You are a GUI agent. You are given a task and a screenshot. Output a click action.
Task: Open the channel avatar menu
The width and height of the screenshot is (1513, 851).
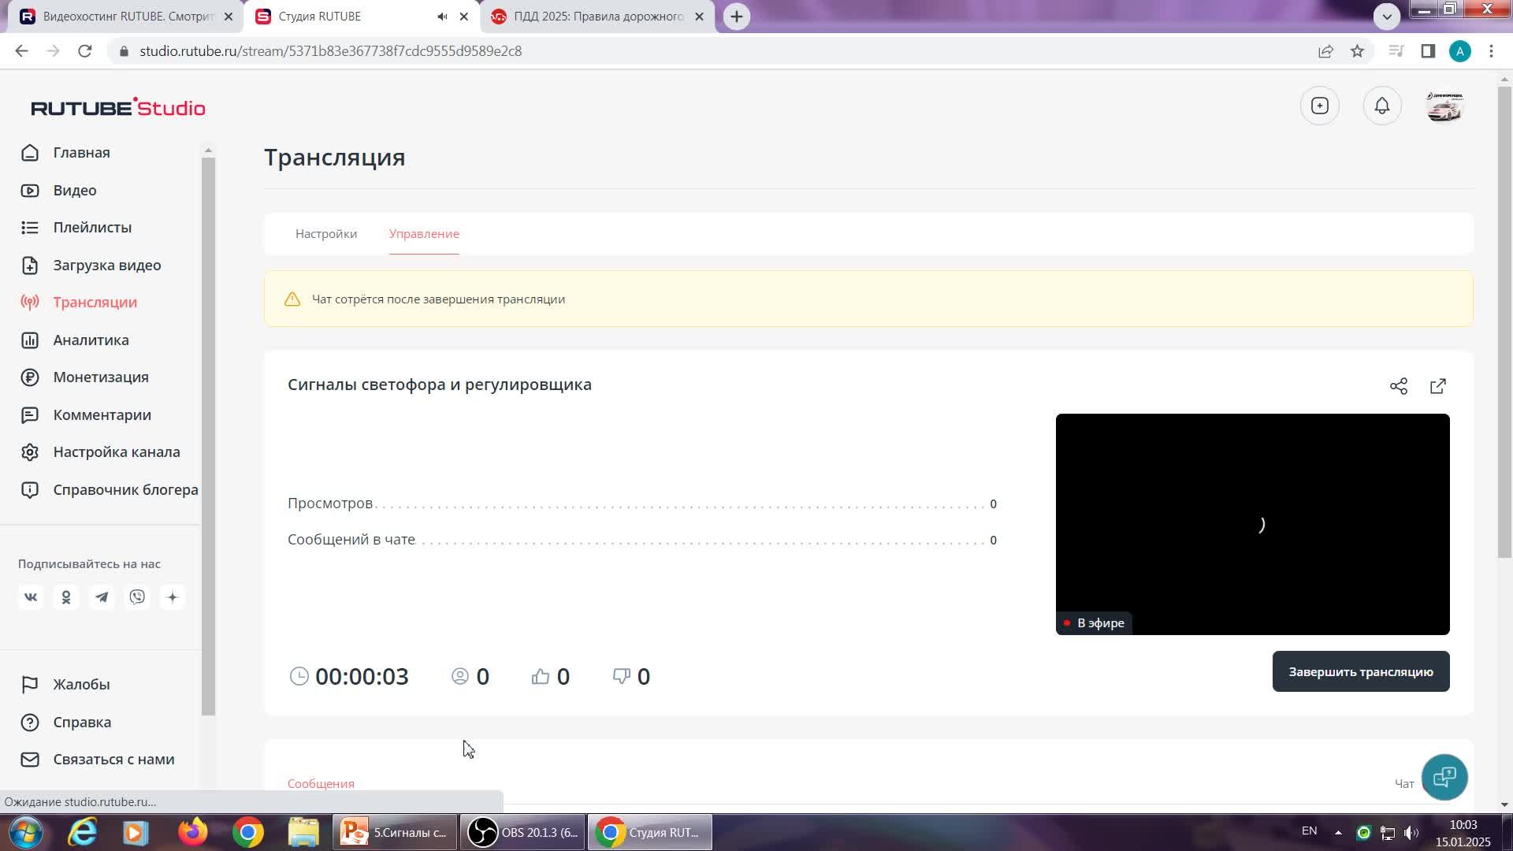pos(1444,106)
